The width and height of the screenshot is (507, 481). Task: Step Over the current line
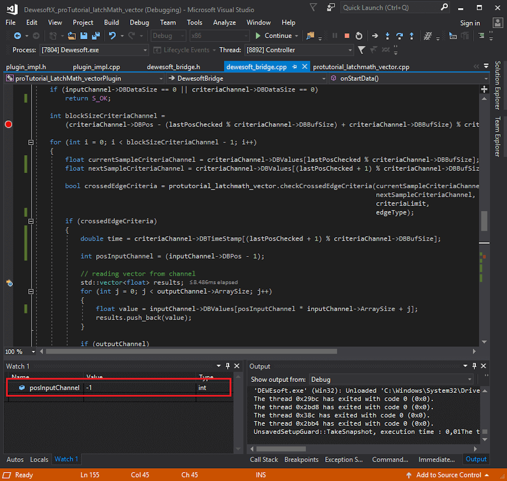point(400,36)
